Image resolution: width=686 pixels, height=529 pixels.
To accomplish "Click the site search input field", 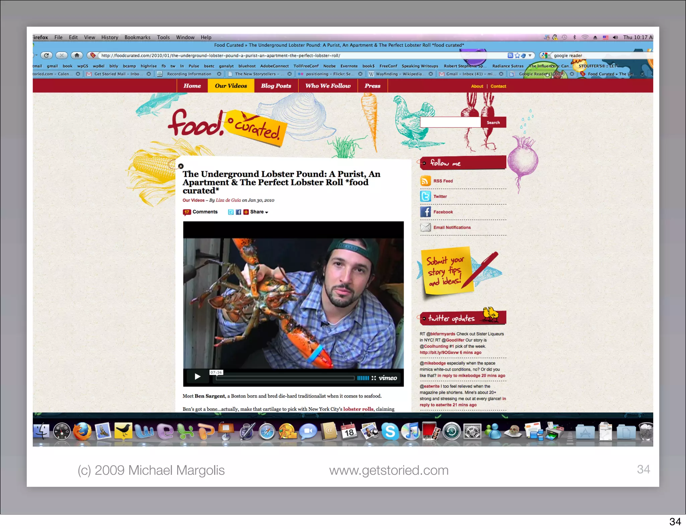I will [451, 122].
